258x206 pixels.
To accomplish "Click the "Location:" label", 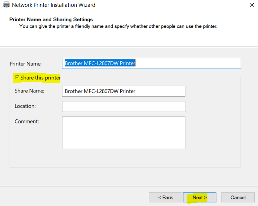I will 25,106.
